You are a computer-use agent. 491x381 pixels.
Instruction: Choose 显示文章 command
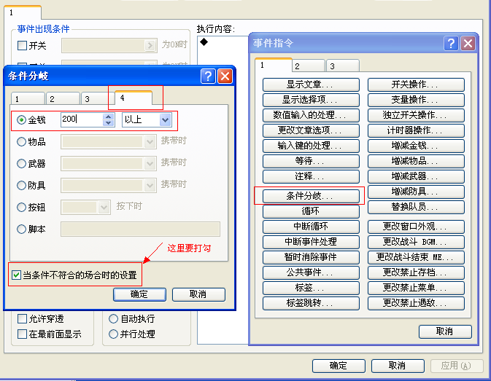[x=311, y=85]
